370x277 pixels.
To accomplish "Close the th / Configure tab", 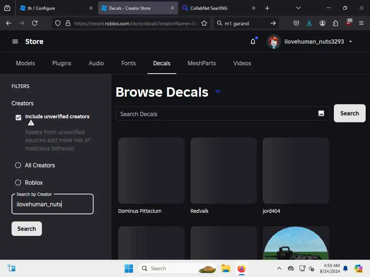I will pyautogui.click(x=91, y=8).
